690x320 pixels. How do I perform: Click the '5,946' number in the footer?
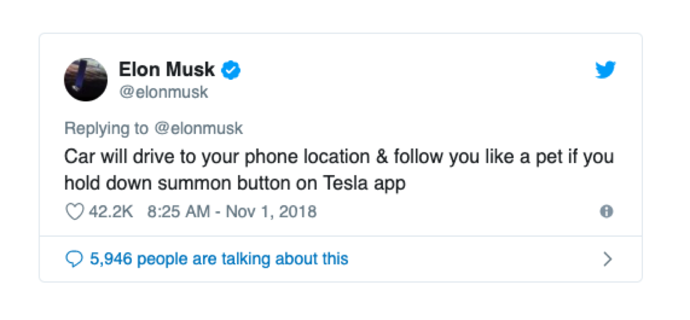(111, 259)
